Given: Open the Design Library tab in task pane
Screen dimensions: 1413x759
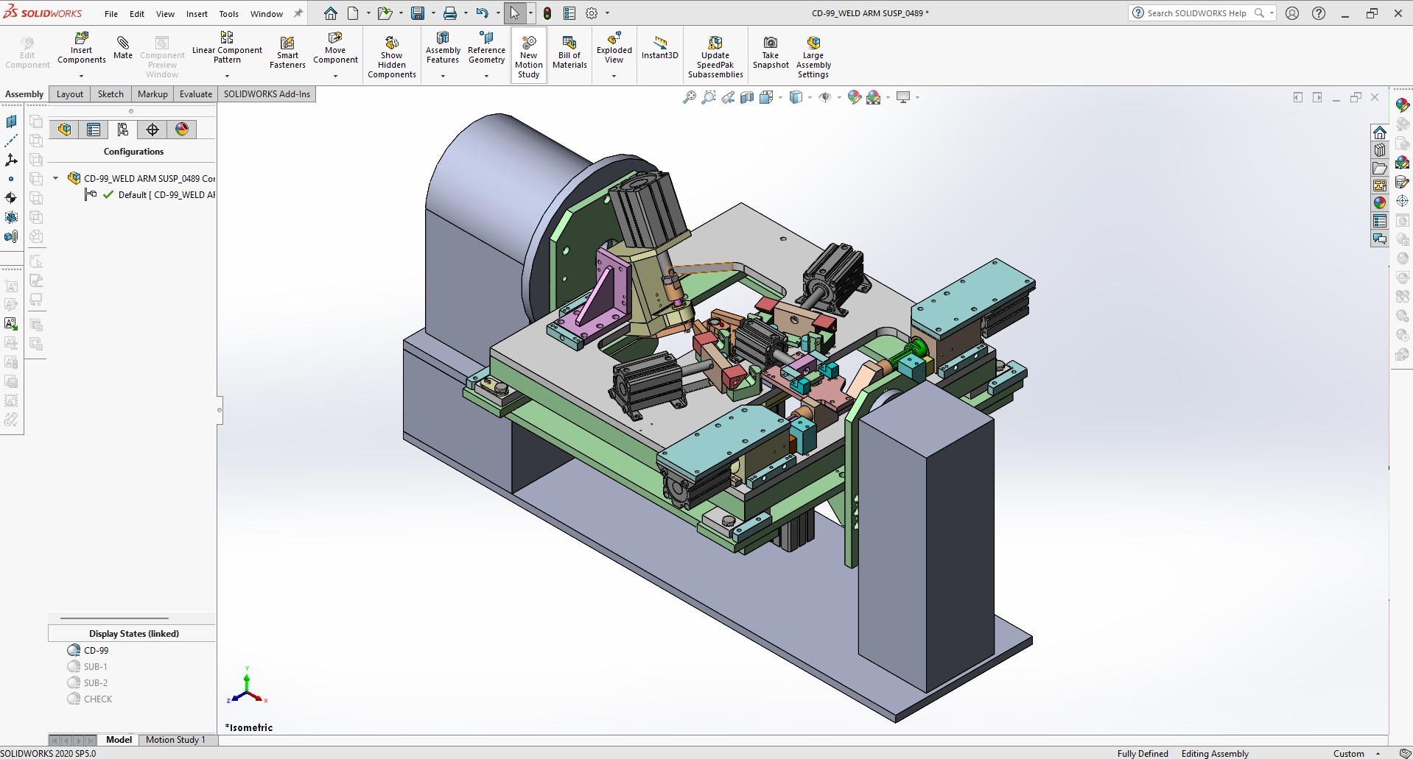Looking at the screenshot, I should pyautogui.click(x=1380, y=150).
